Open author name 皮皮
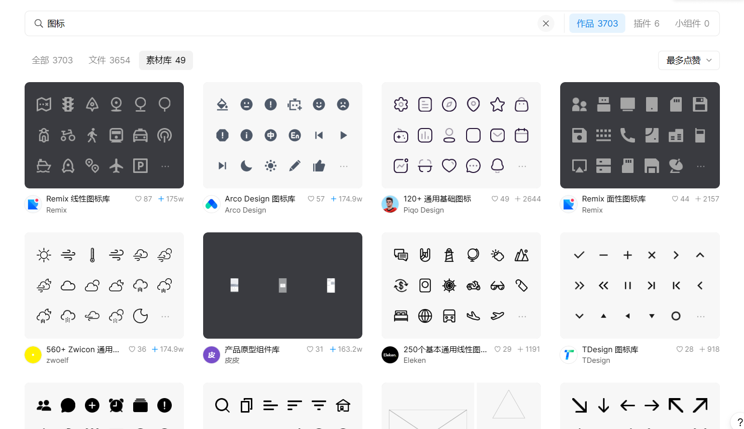The width and height of the screenshot is (744, 429). (232, 360)
